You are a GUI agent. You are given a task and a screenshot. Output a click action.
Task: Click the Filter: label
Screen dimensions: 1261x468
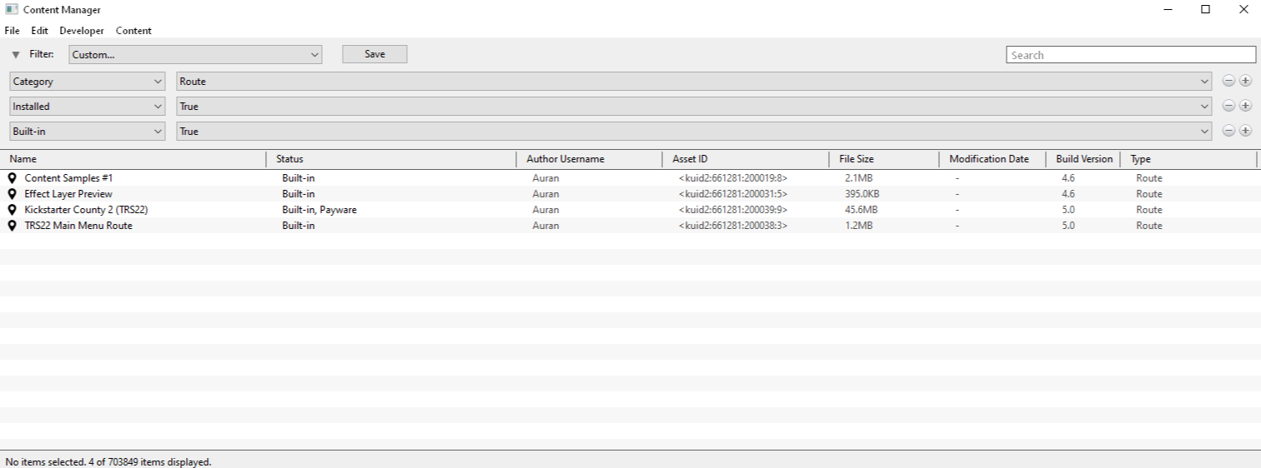click(x=42, y=54)
